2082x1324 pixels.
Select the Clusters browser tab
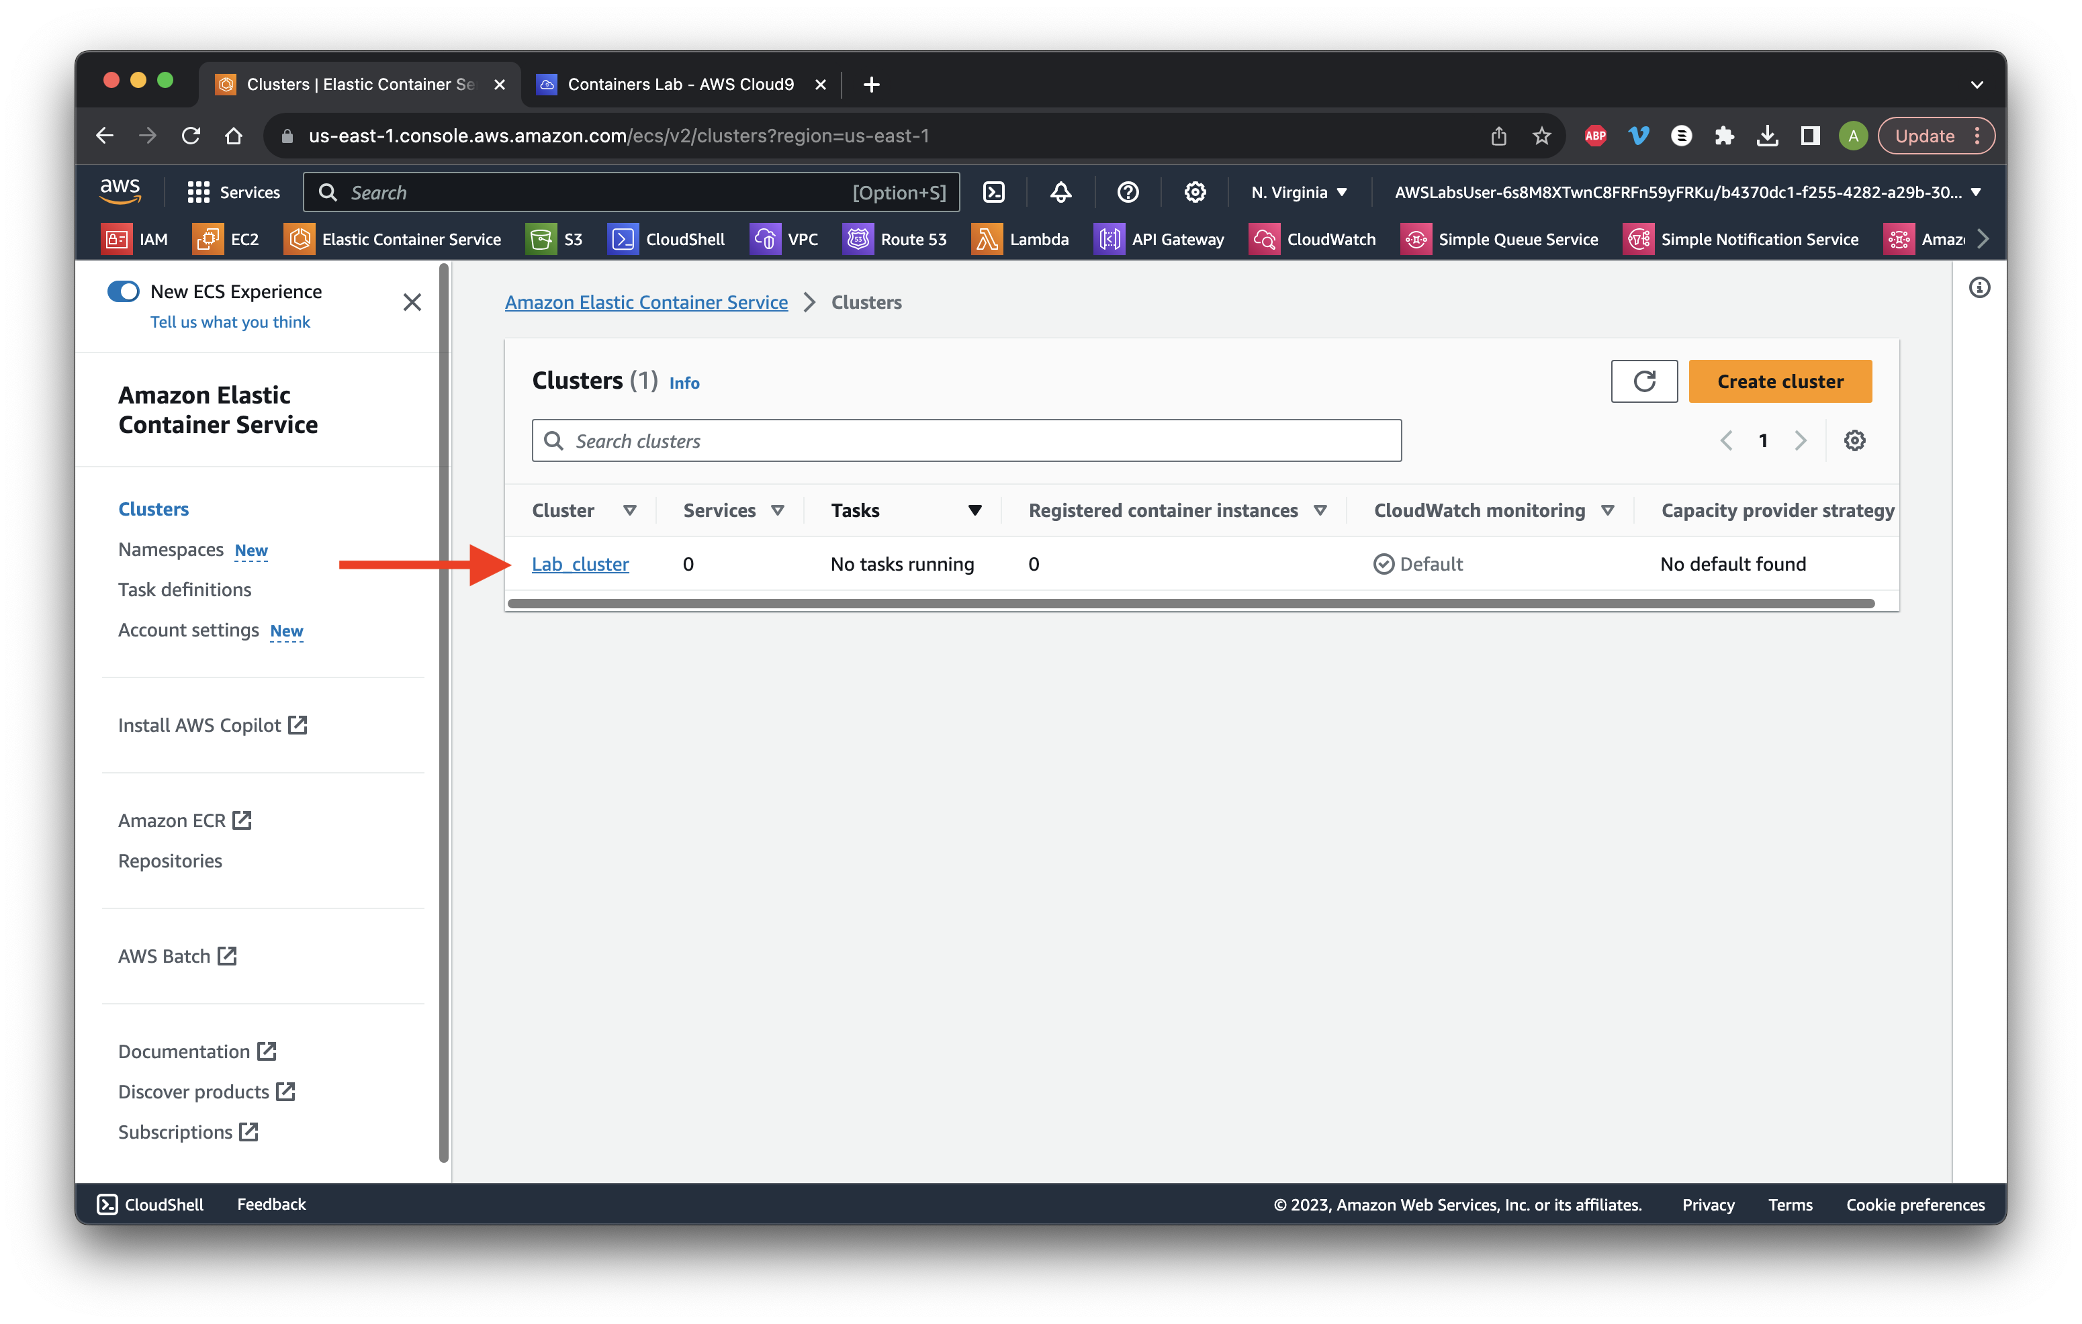361,84
